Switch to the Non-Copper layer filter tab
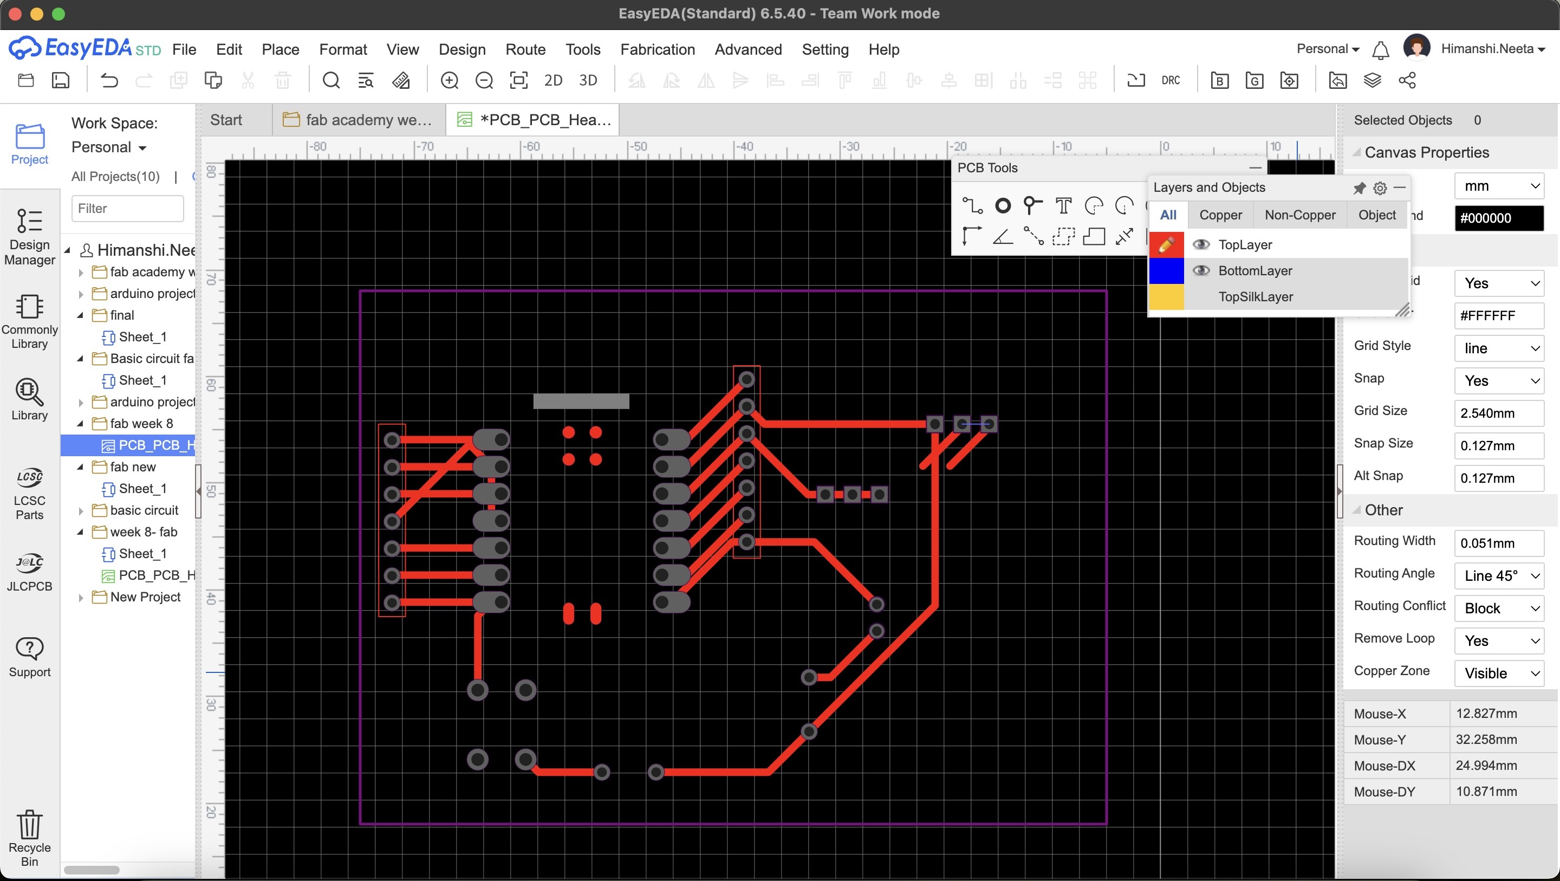The height and width of the screenshot is (881, 1560). tap(1298, 215)
